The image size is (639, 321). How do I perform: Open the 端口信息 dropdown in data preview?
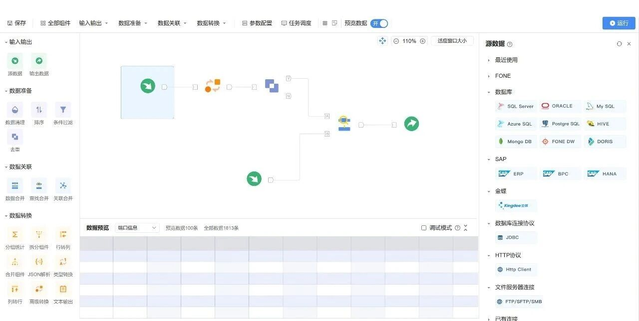137,228
